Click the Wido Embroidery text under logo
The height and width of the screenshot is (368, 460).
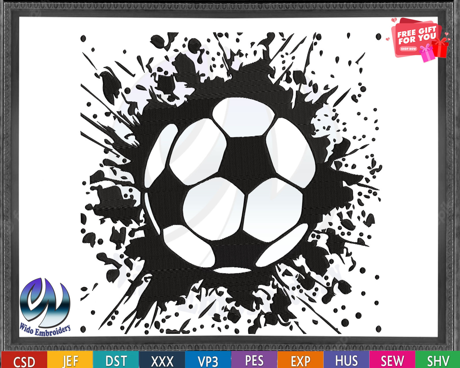[45, 330]
